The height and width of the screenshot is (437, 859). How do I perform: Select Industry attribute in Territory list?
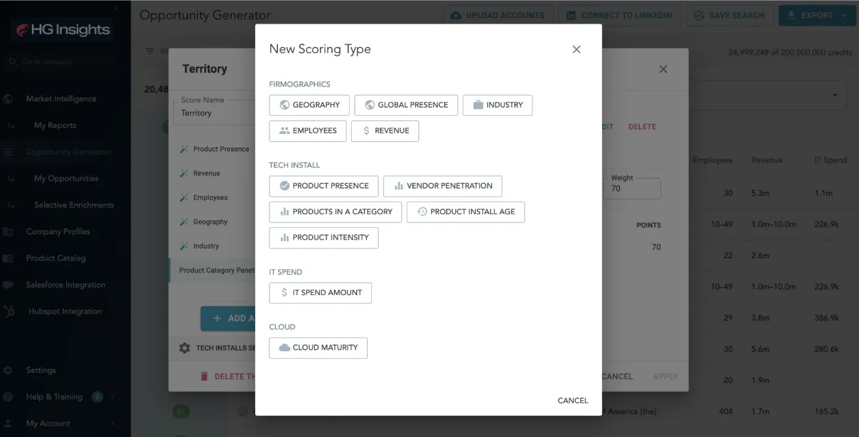213,246
